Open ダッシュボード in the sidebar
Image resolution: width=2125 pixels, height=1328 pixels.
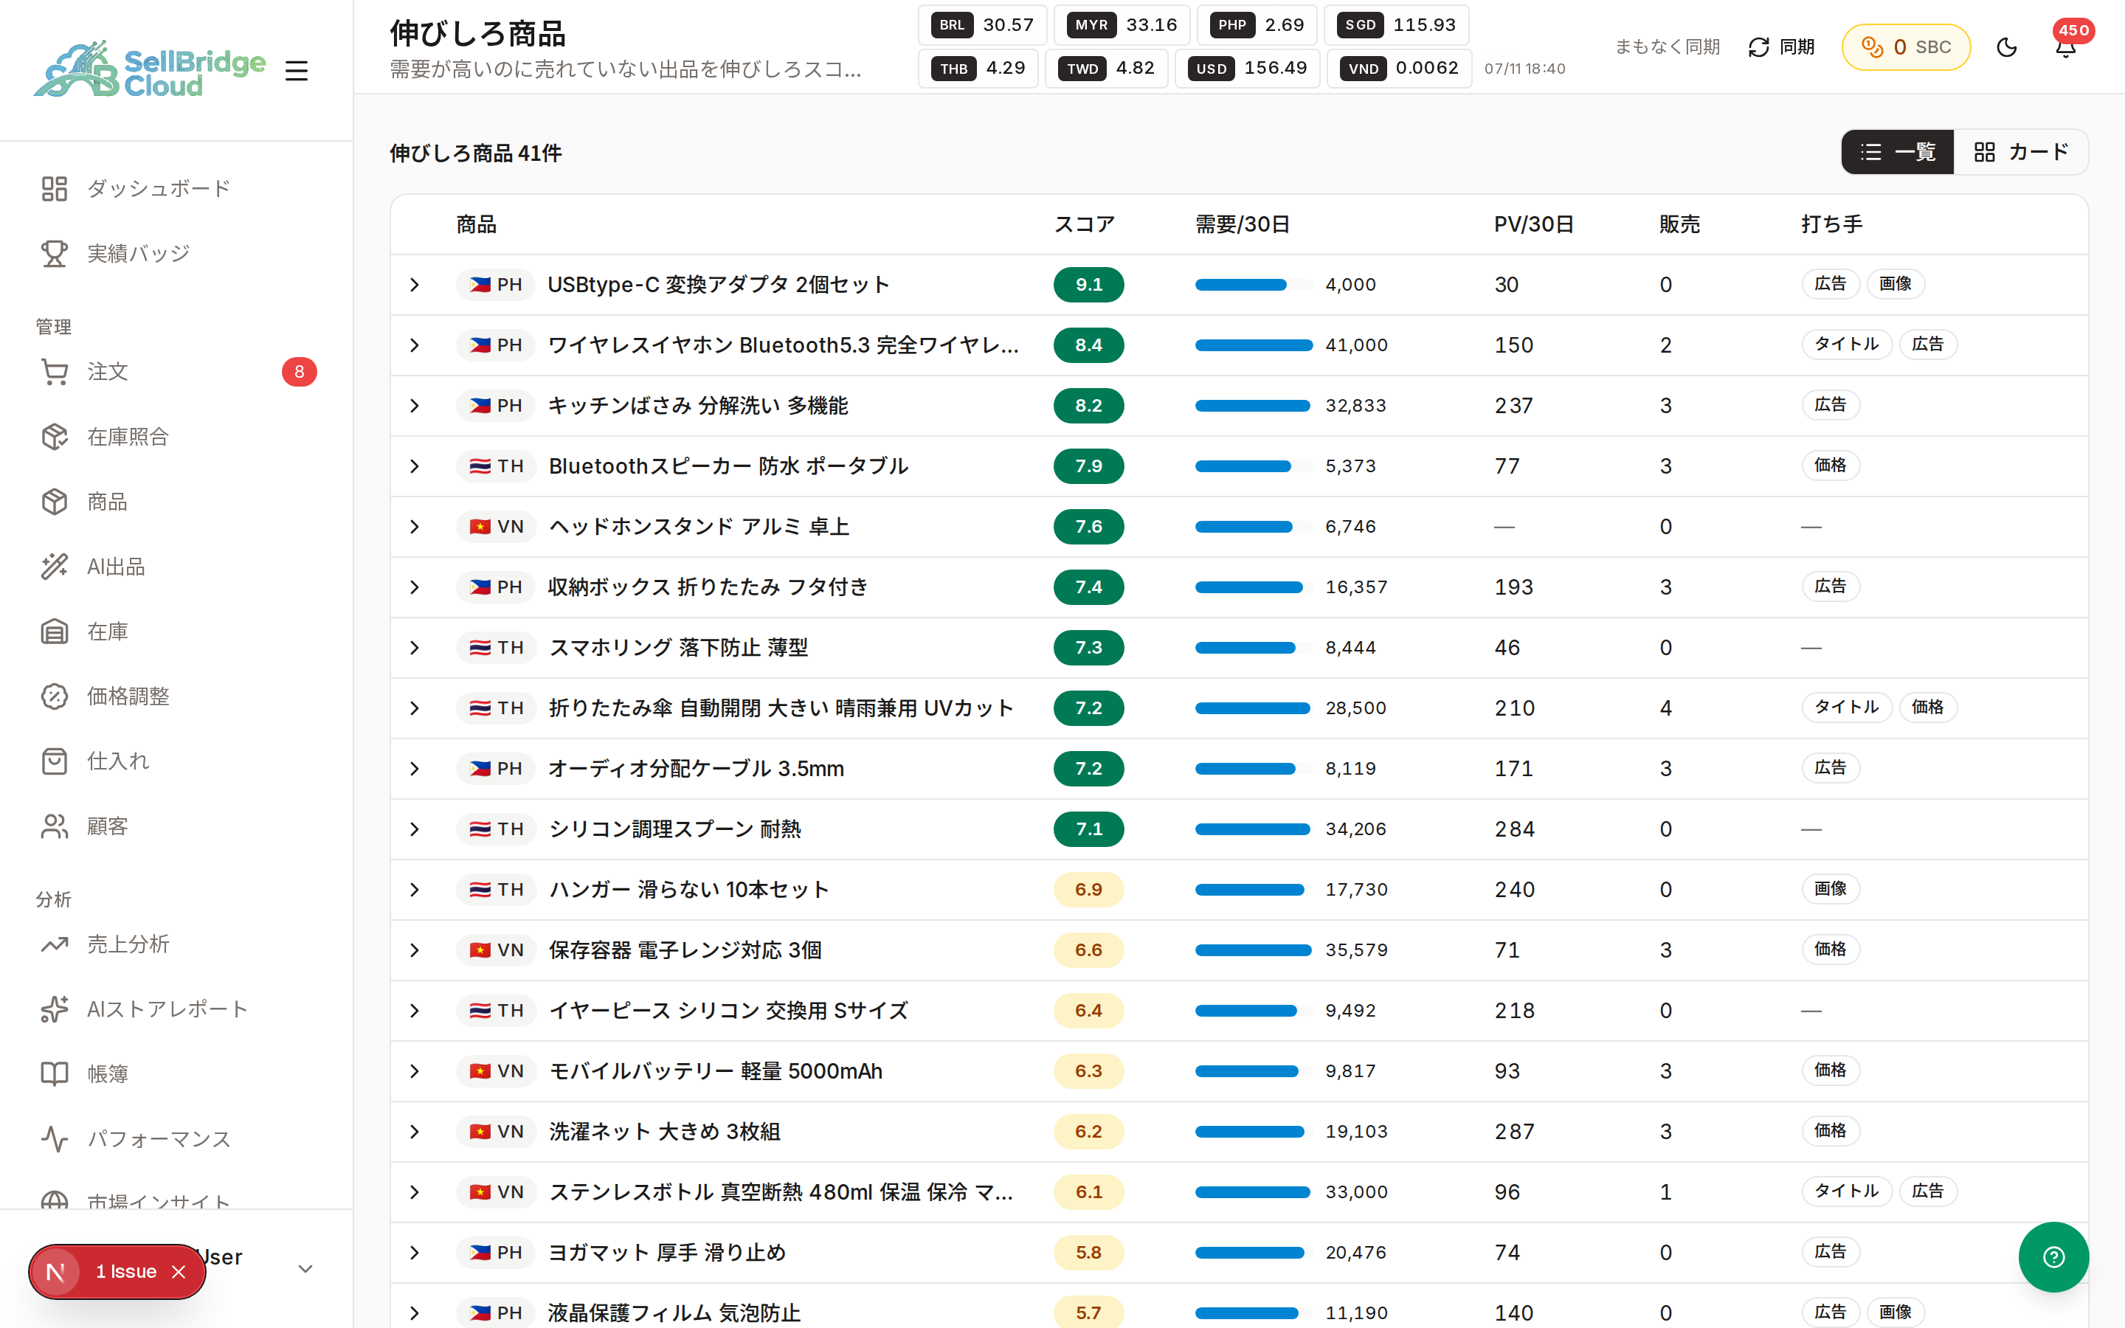pos(176,189)
